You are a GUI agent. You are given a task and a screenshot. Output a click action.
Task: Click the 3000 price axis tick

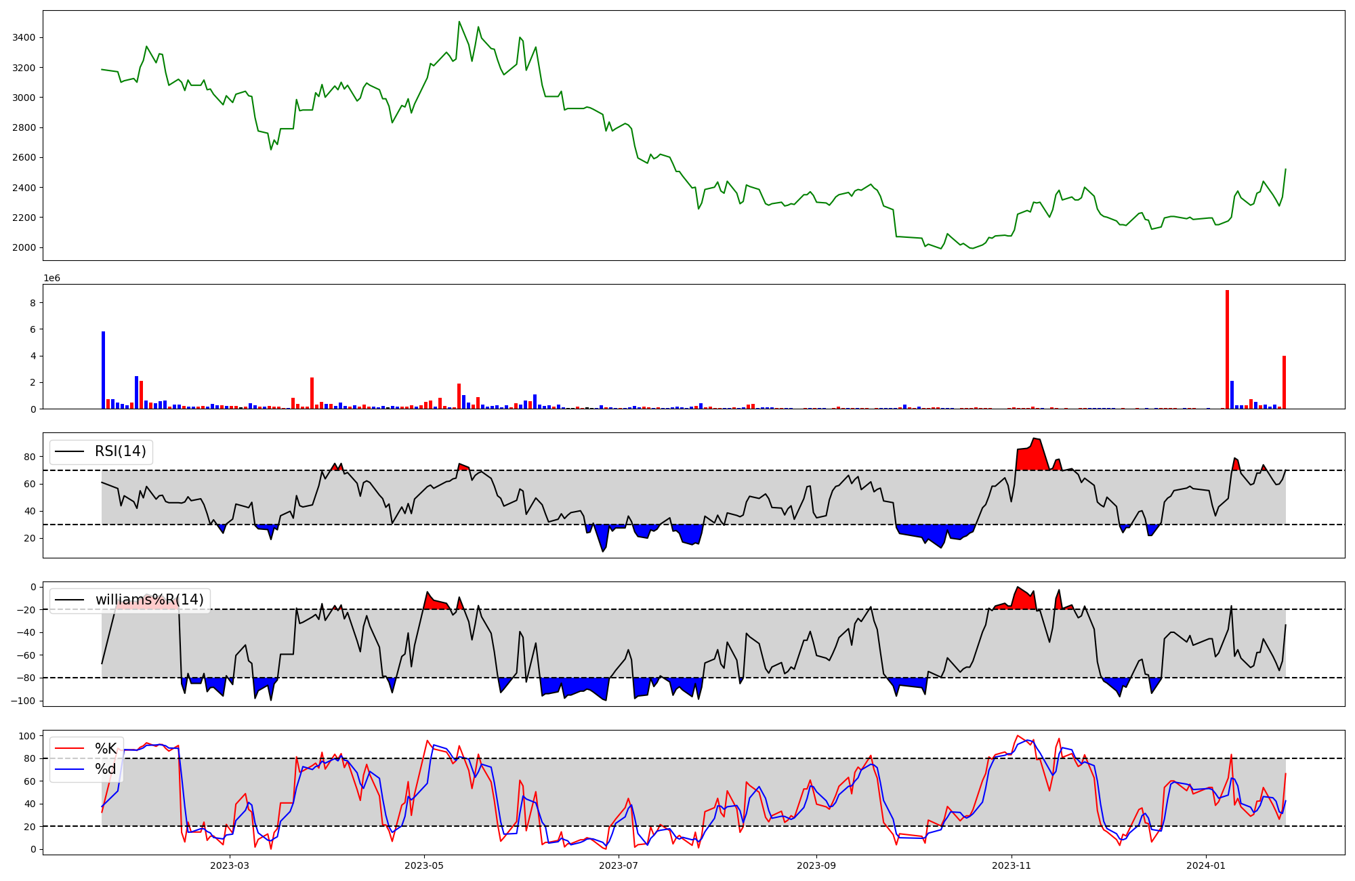pyautogui.click(x=24, y=98)
